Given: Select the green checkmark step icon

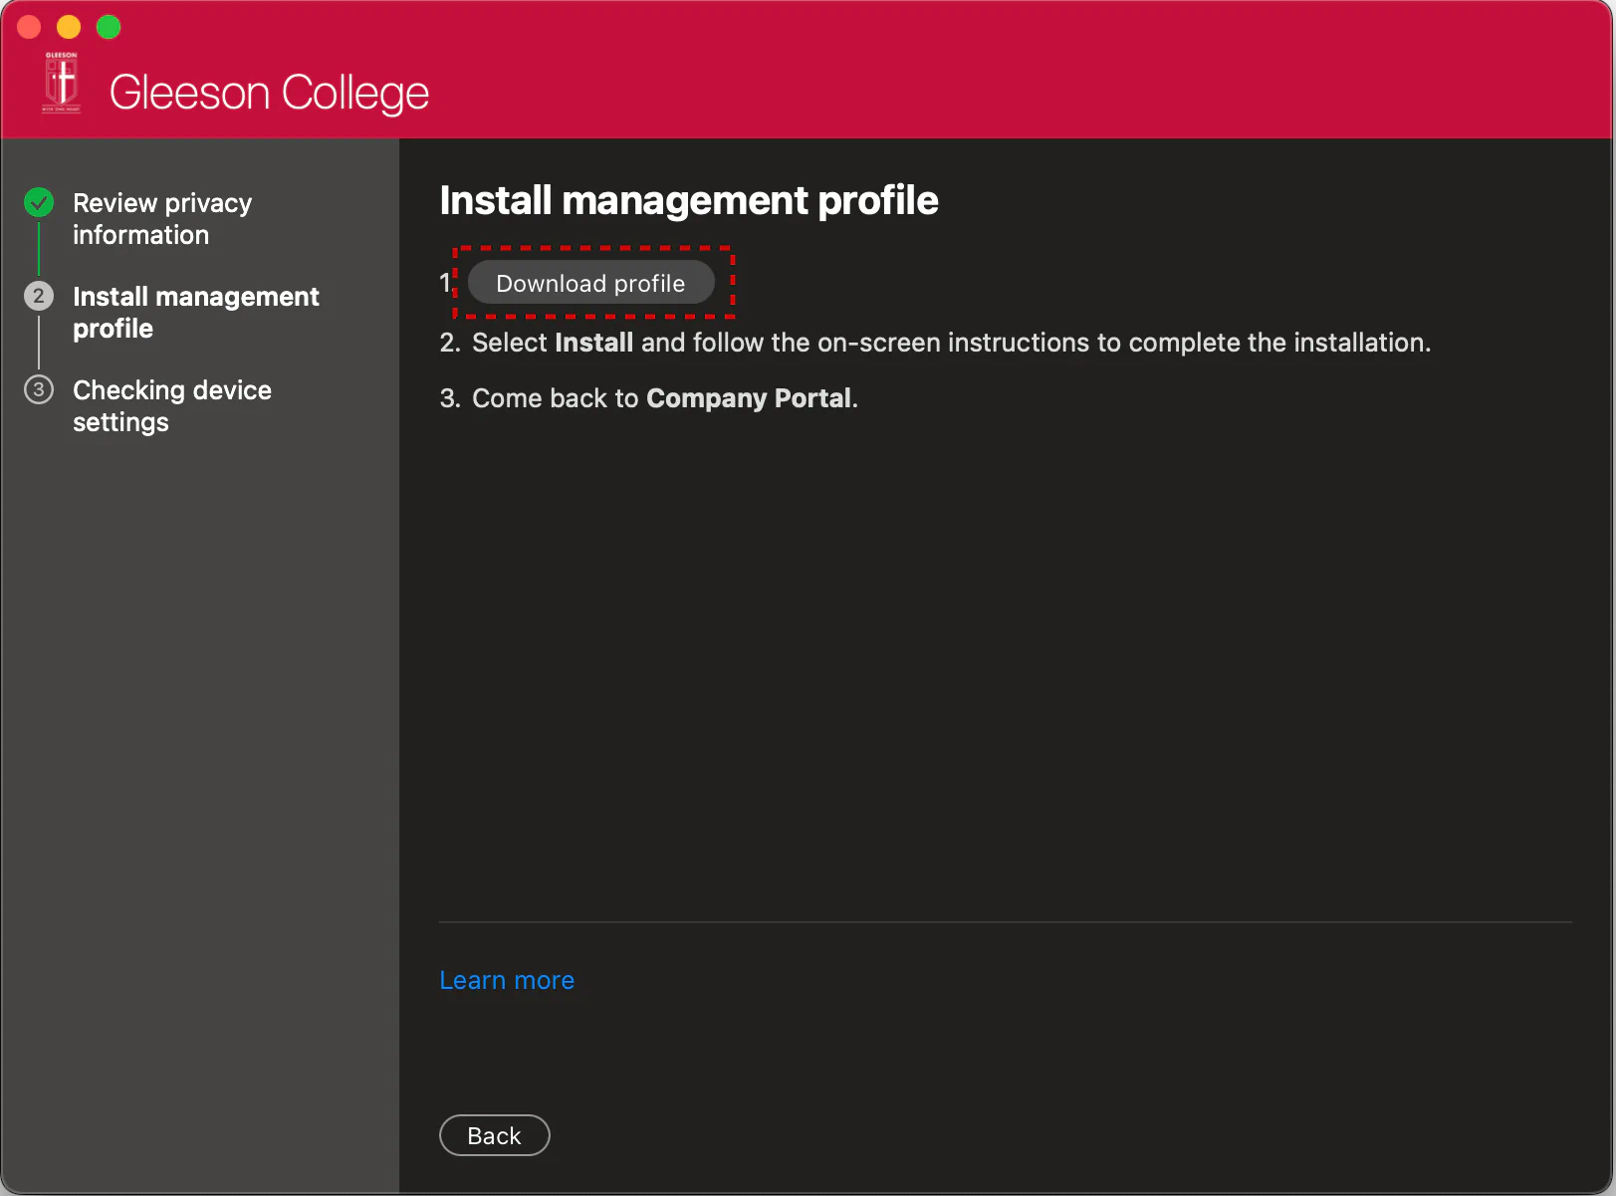Looking at the screenshot, I should (39, 202).
